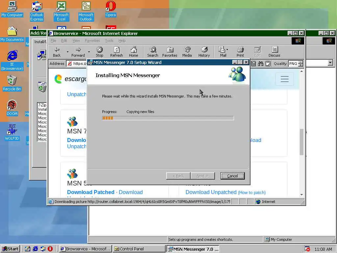Image resolution: width=337 pixels, height=253 pixels.
Task: Click the Install/Uninstall tab in Add/Remove window
Action: (40, 42)
